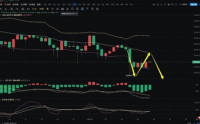Toggle the 主力 indicator
Screen dimensions: 200x124
pyautogui.click(x=34, y=9)
